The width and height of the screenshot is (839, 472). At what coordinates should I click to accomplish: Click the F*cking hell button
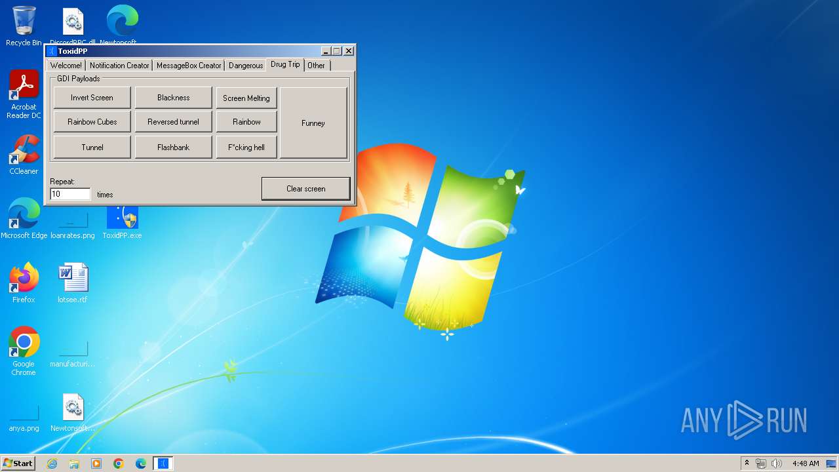246,147
